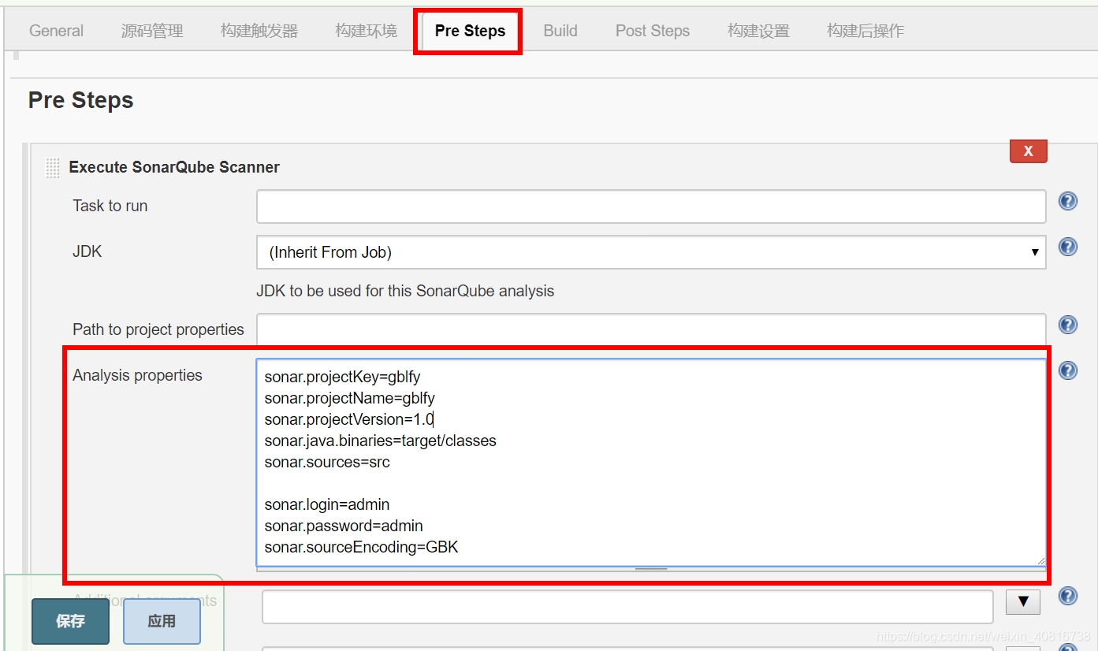
Task: Click inside the Analysis properties textarea
Action: pyautogui.click(x=651, y=463)
